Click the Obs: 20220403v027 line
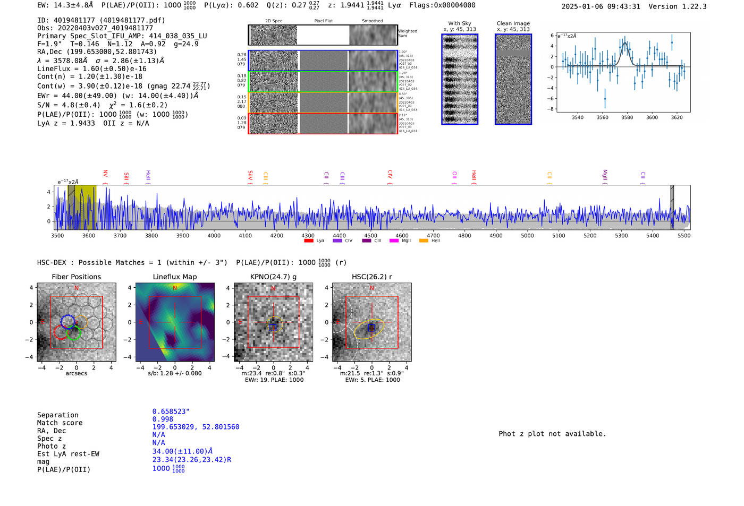This screenshot has width=744, height=506. (95, 28)
